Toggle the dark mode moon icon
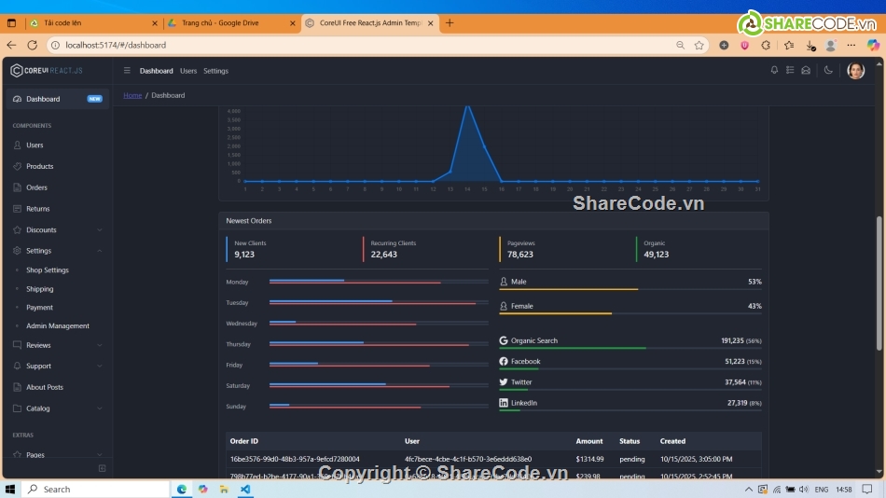The height and width of the screenshot is (498, 886). point(828,71)
